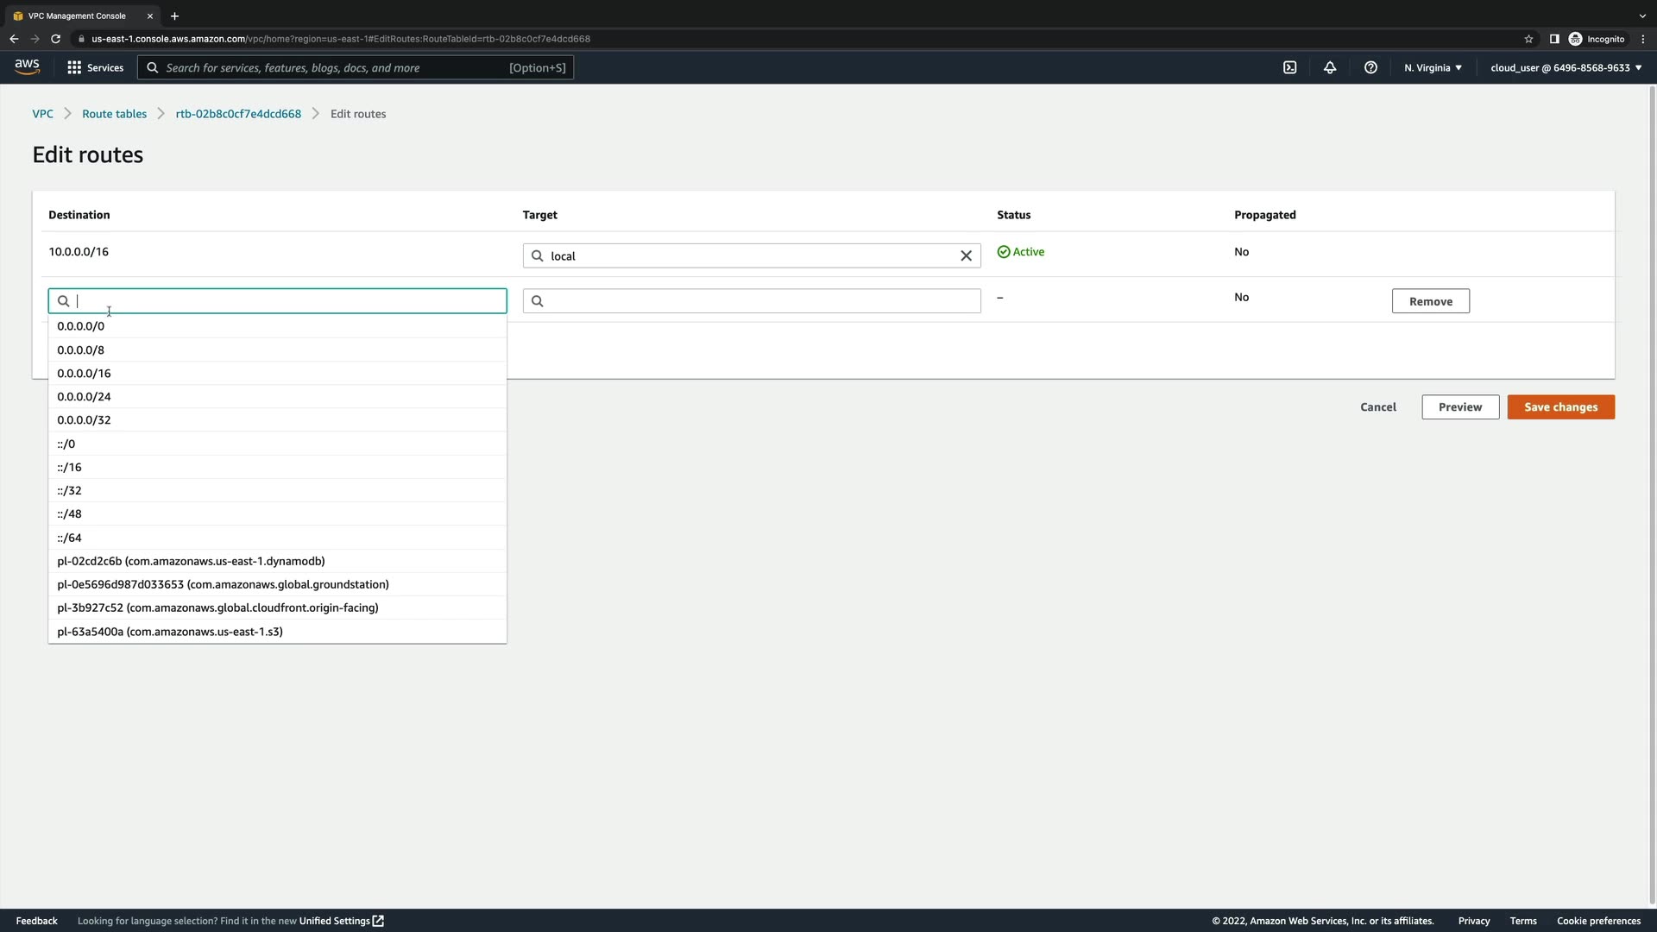Reload the page with refresh icon

[55, 39]
